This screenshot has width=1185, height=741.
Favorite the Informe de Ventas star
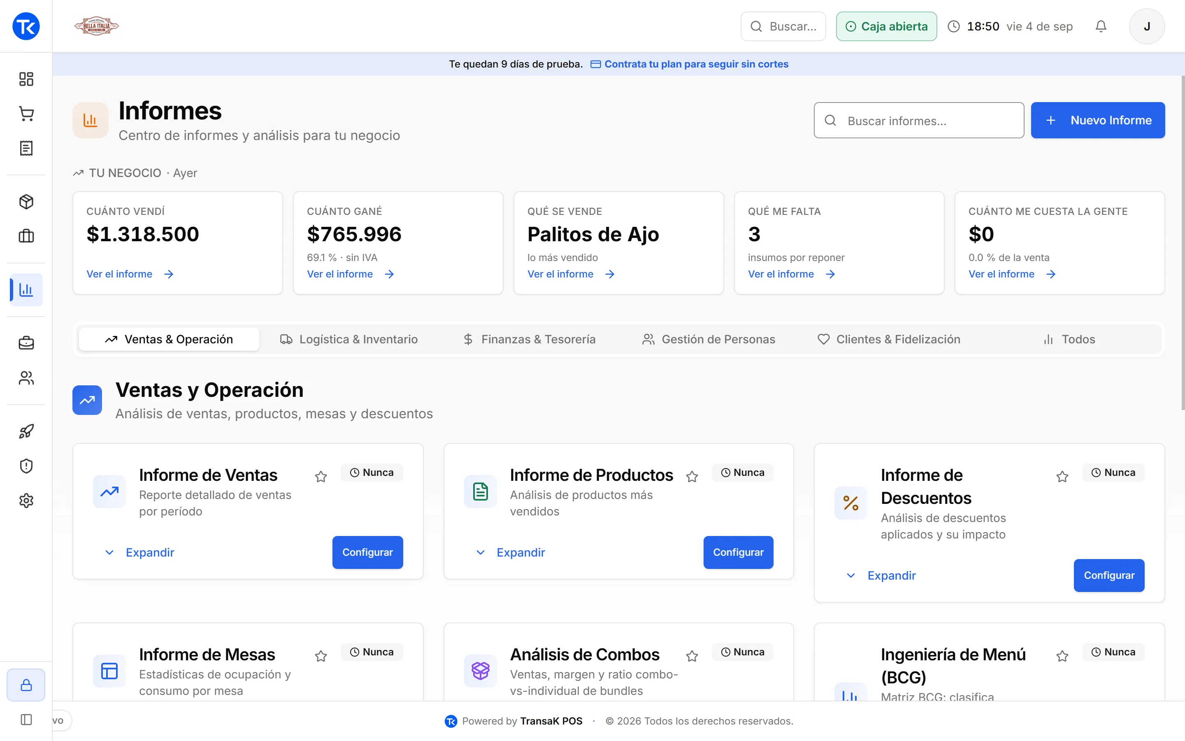pyautogui.click(x=321, y=476)
